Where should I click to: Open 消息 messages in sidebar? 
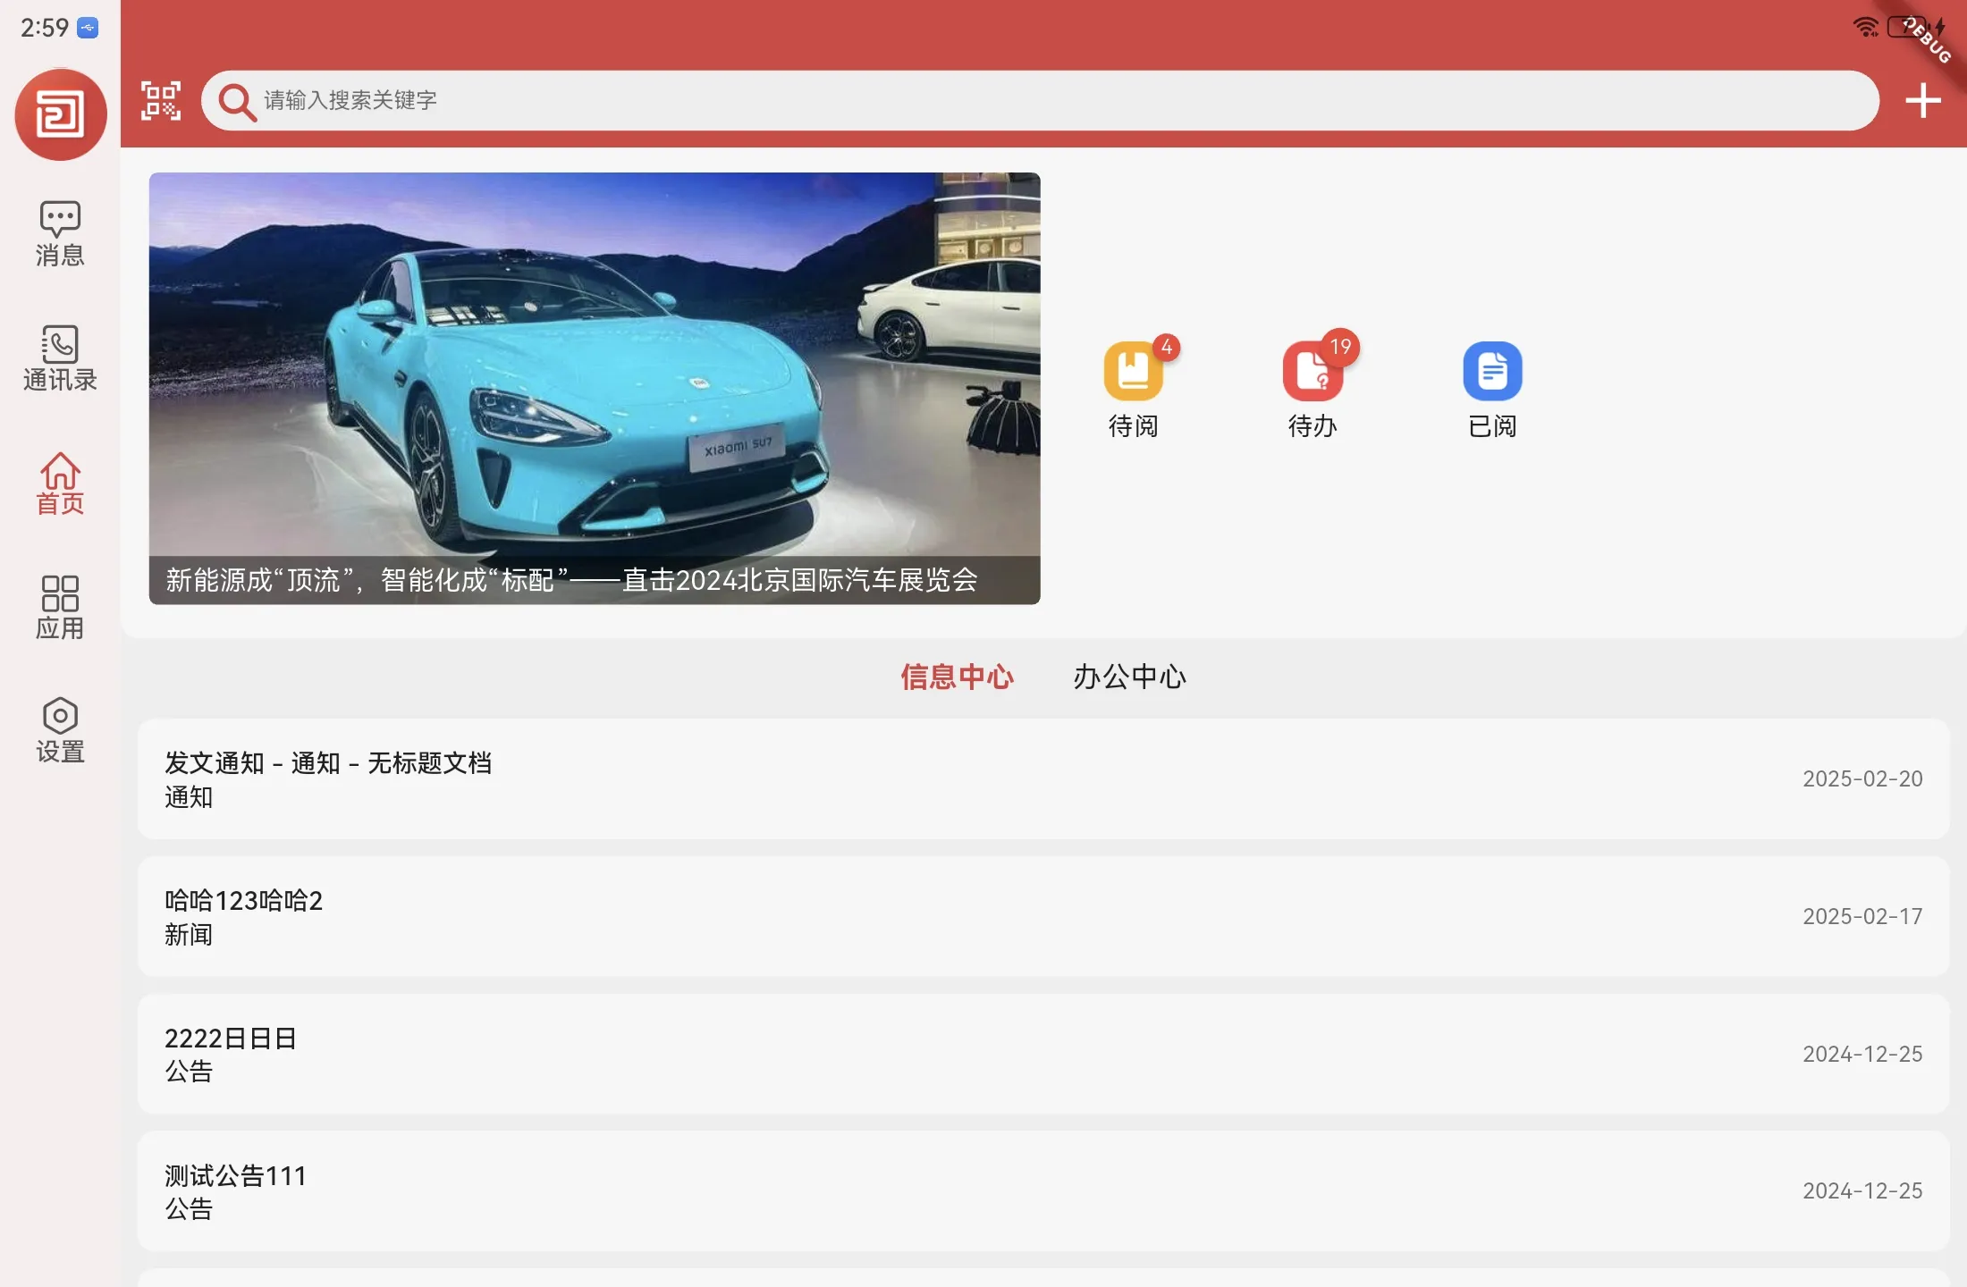pyautogui.click(x=60, y=233)
